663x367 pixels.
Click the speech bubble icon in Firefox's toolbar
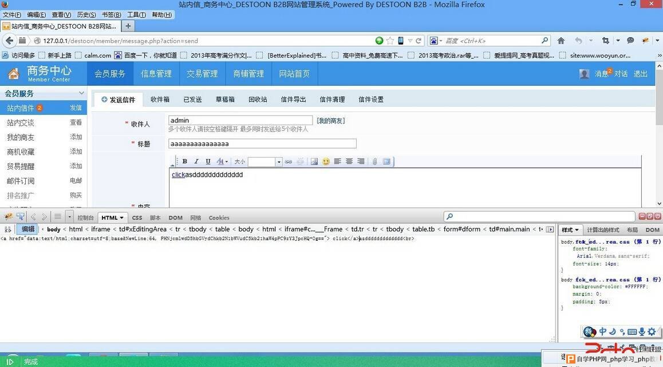pos(630,41)
